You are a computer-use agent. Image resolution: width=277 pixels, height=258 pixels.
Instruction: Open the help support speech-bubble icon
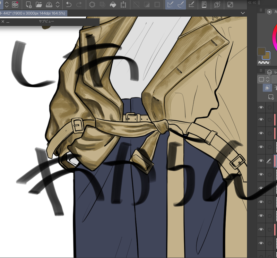(217, 5)
